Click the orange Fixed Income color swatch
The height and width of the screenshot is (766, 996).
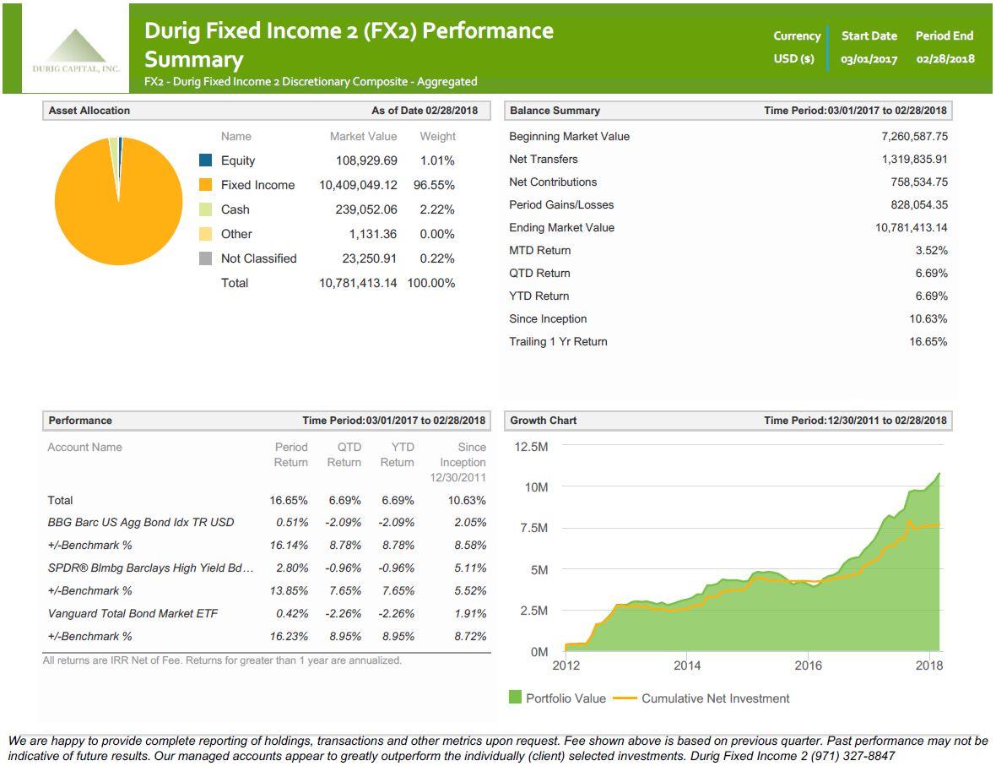[205, 184]
